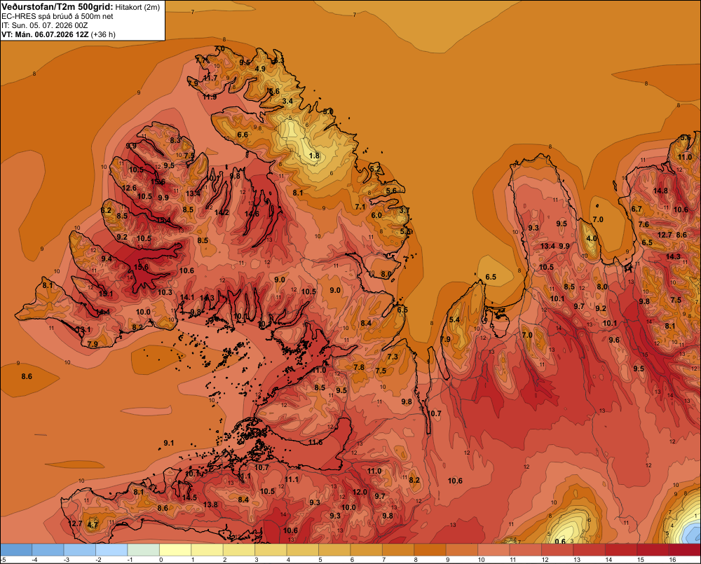Select the 4.7 temperature label
Screen dimensions: 701x564
pyautogui.click(x=93, y=525)
